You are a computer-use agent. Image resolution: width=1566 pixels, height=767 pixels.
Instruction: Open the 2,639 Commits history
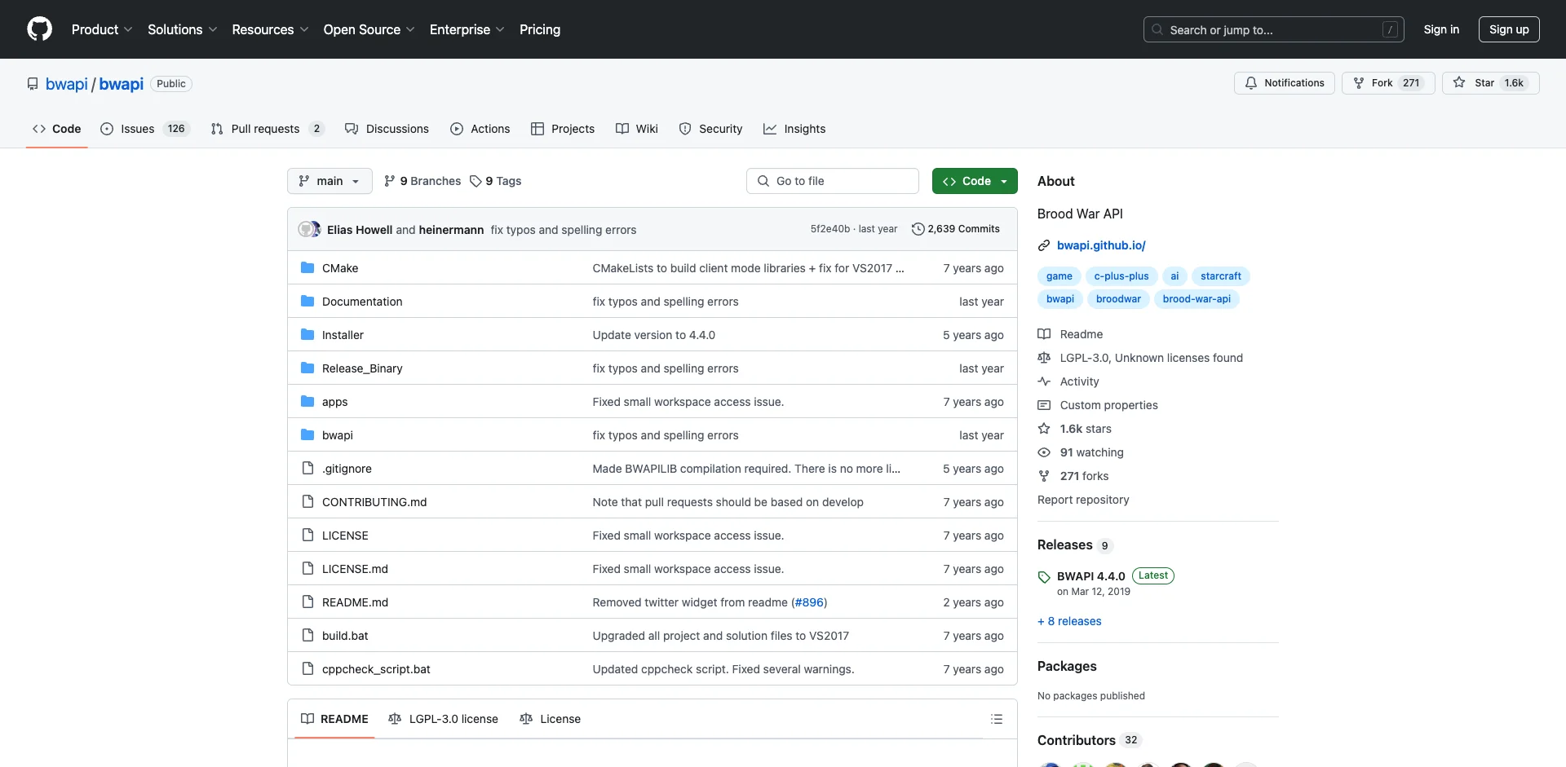pyautogui.click(x=955, y=229)
